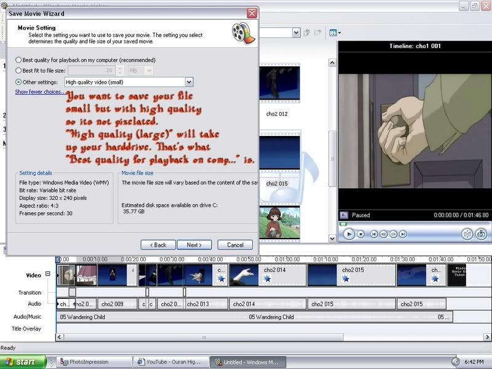This screenshot has width=492, height=369.
Task: Click Untitled - Windows Movie Maker taskbar button
Action: (248, 362)
